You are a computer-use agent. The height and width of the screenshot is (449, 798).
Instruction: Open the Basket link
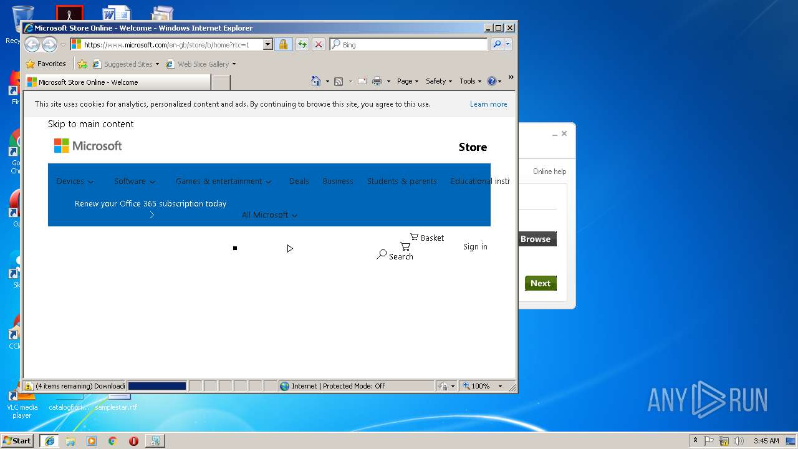tap(427, 238)
